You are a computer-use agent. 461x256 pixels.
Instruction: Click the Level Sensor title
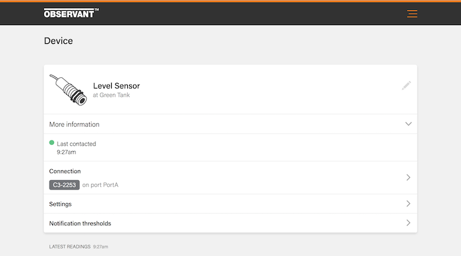tap(116, 85)
